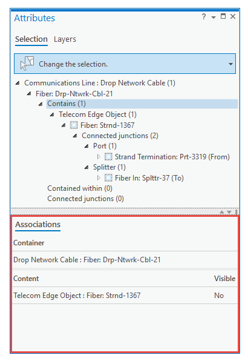Switch to the Selection tab
The height and width of the screenshot is (361, 248).
(x=31, y=39)
